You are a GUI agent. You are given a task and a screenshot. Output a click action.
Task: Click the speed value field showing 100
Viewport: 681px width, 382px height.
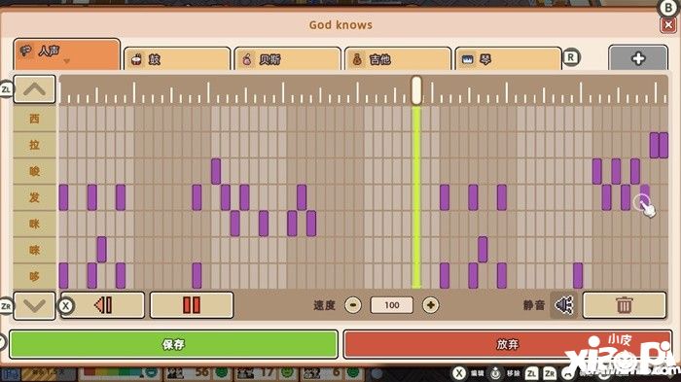pyautogui.click(x=391, y=305)
